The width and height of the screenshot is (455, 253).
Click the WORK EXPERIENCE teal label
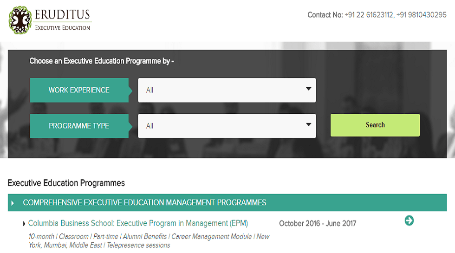[79, 90]
